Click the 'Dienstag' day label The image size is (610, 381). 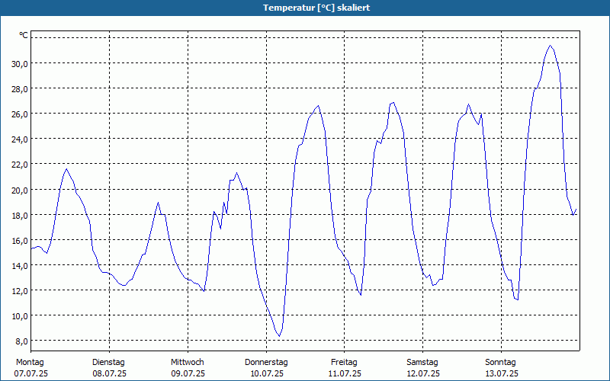108,363
